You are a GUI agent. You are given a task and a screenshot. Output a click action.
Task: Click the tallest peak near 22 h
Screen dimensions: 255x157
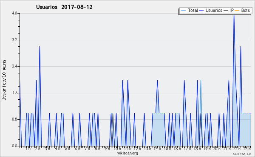(234, 15)
